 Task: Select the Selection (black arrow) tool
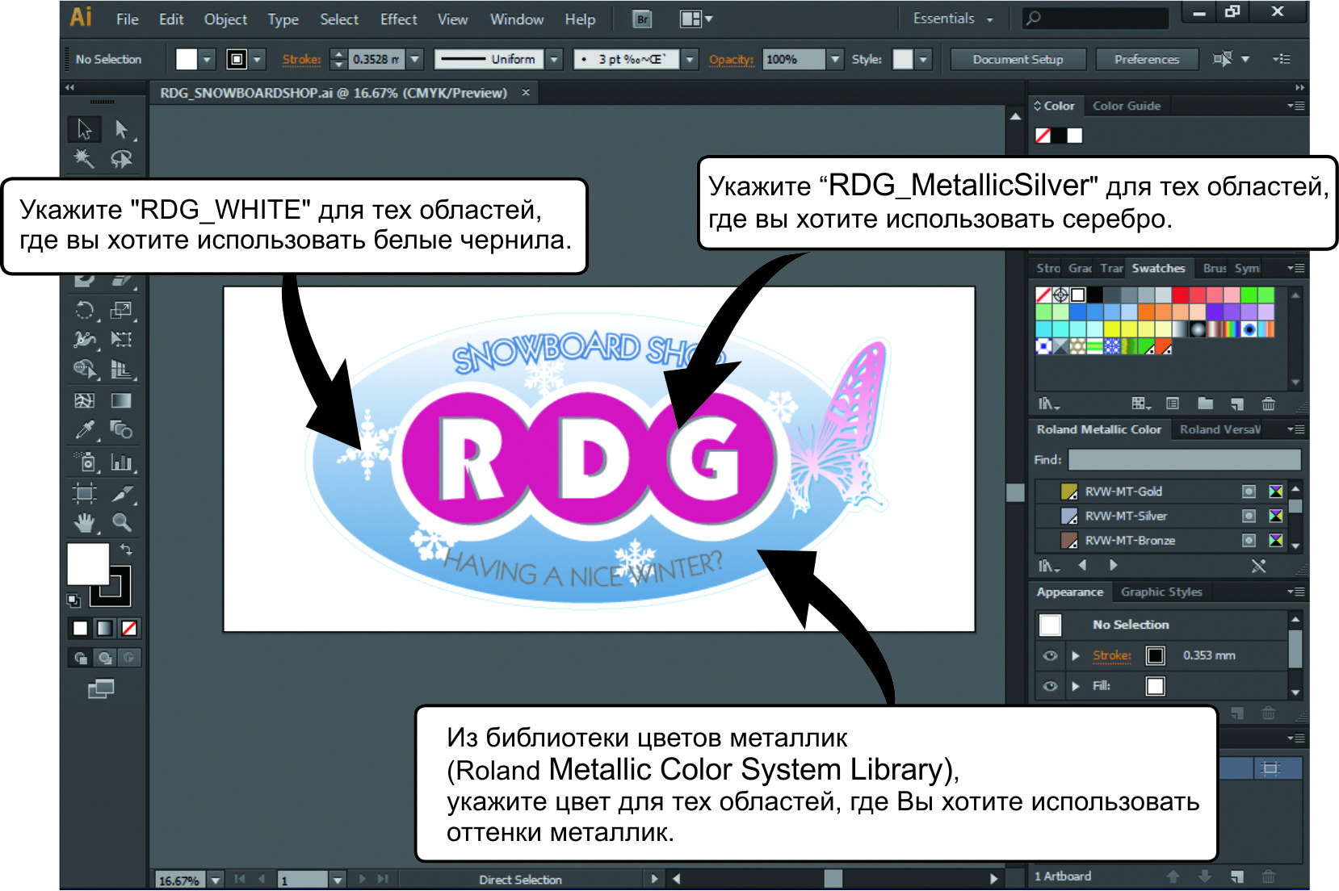tap(84, 129)
